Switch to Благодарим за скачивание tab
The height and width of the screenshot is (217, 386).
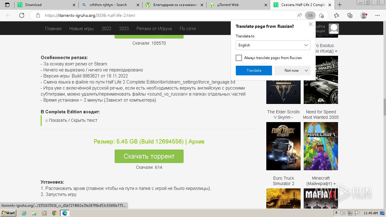[x=174, y=5]
